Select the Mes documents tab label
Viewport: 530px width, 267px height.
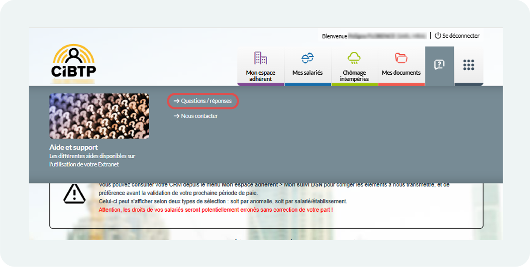(401, 72)
